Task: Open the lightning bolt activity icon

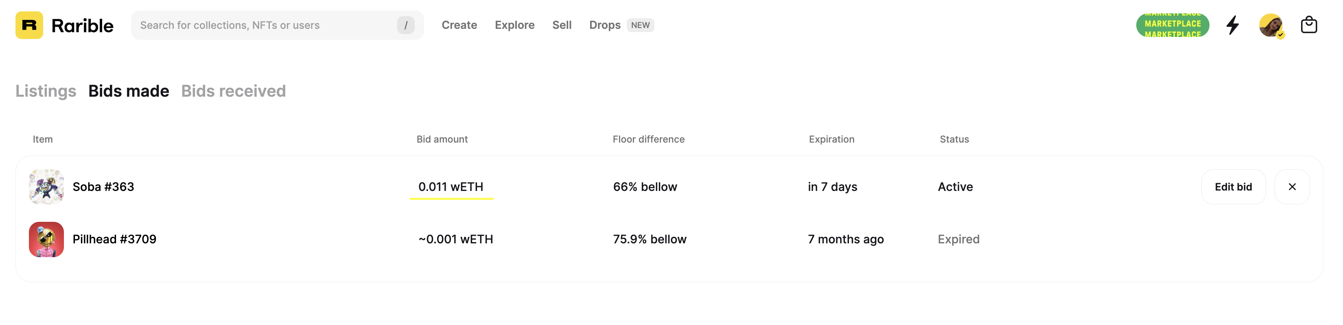Action: pos(1232,25)
